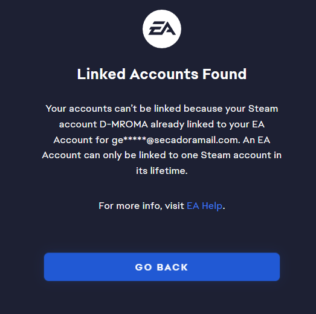Click 'Account can only be linked' line

point(104,155)
